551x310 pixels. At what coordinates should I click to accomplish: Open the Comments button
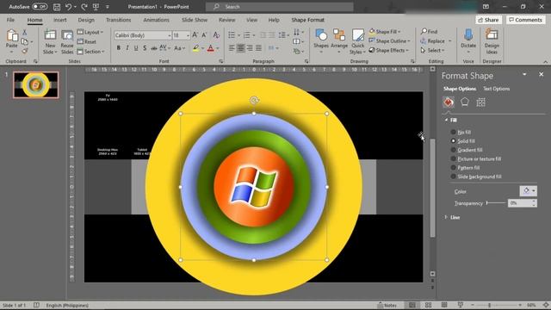tap(526, 20)
